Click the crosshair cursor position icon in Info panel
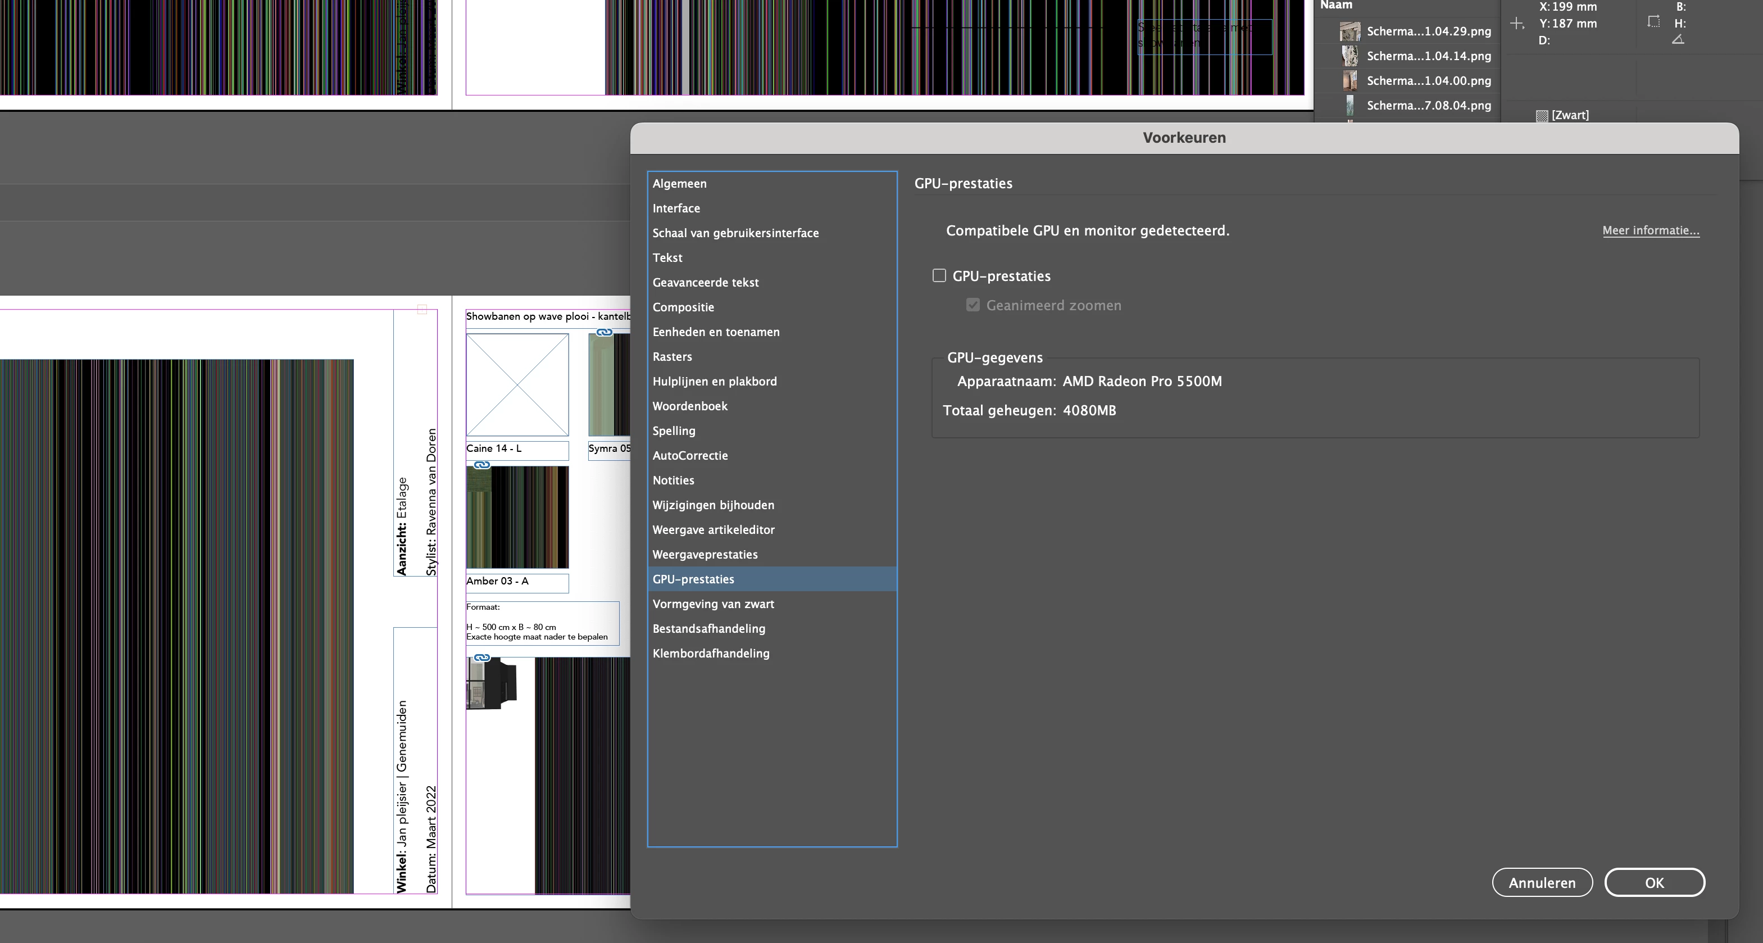Viewport: 1763px width, 943px height. click(1516, 24)
